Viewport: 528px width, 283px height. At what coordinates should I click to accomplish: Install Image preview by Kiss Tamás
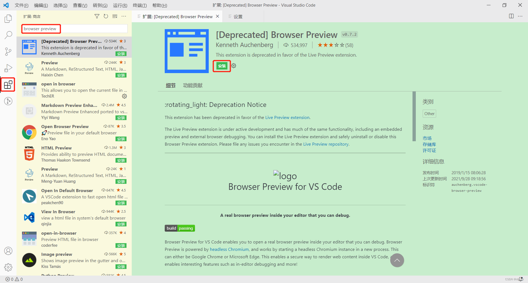tap(121, 267)
